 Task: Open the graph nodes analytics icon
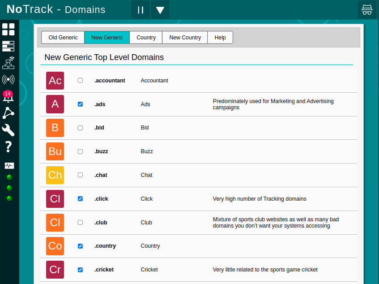point(8,113)
